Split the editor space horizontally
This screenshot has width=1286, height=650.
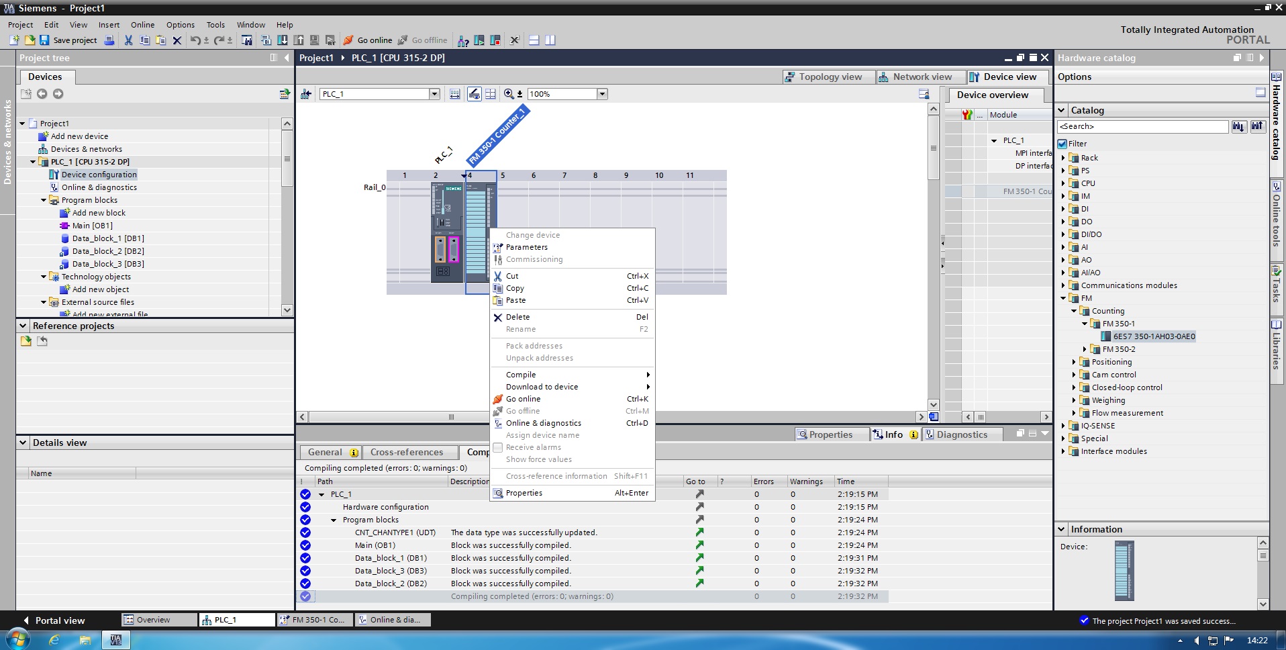[534, 40]
